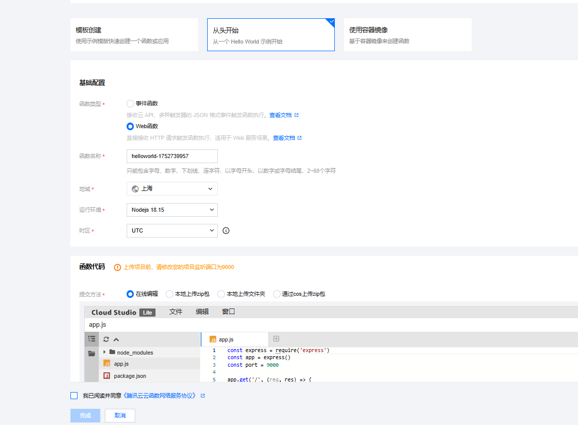Select the Web函数 radio button
This screenshot has height=425, width=578.
130,126
